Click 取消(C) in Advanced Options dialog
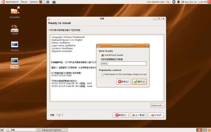 tap(123, 82)
